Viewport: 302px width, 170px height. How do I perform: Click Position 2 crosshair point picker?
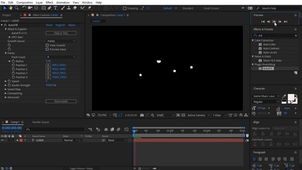[48, 69]
